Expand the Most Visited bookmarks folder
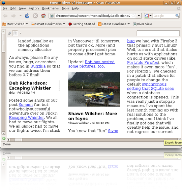The image size is (182, 191). pos(15,24)
